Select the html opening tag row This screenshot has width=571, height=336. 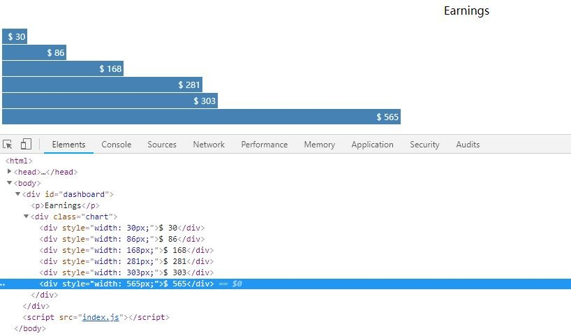pyautogui.click(x=19, y=161)
